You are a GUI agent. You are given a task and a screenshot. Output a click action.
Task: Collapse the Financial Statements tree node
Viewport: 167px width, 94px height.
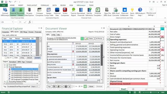point(5,67)
